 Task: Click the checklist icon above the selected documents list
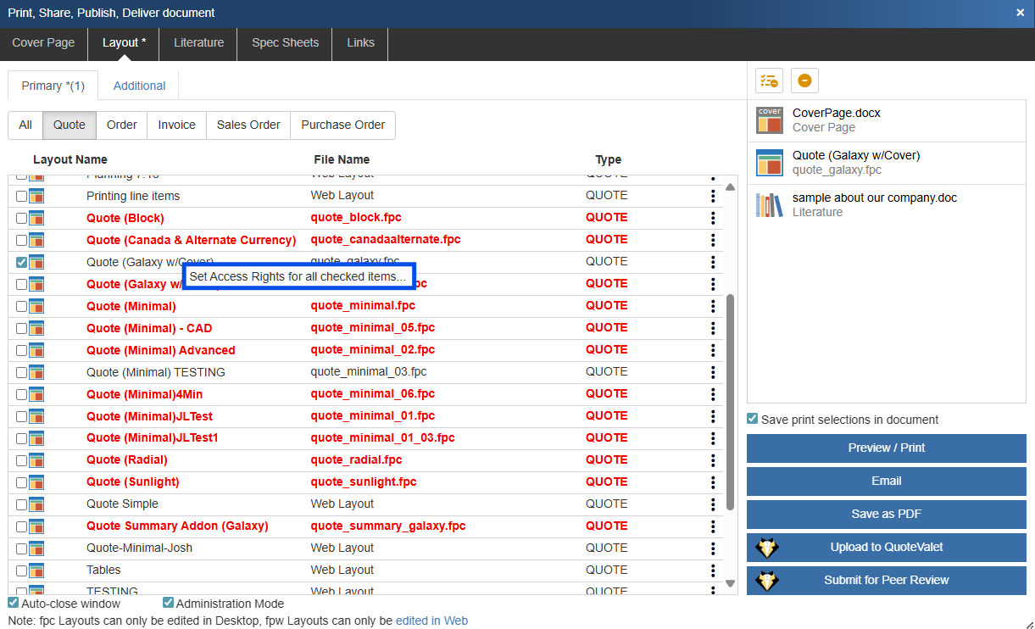pyautogui.click(x=769, y=81)
